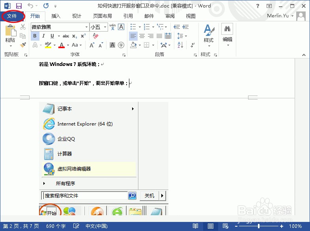Click the Word help question mark

258,6
